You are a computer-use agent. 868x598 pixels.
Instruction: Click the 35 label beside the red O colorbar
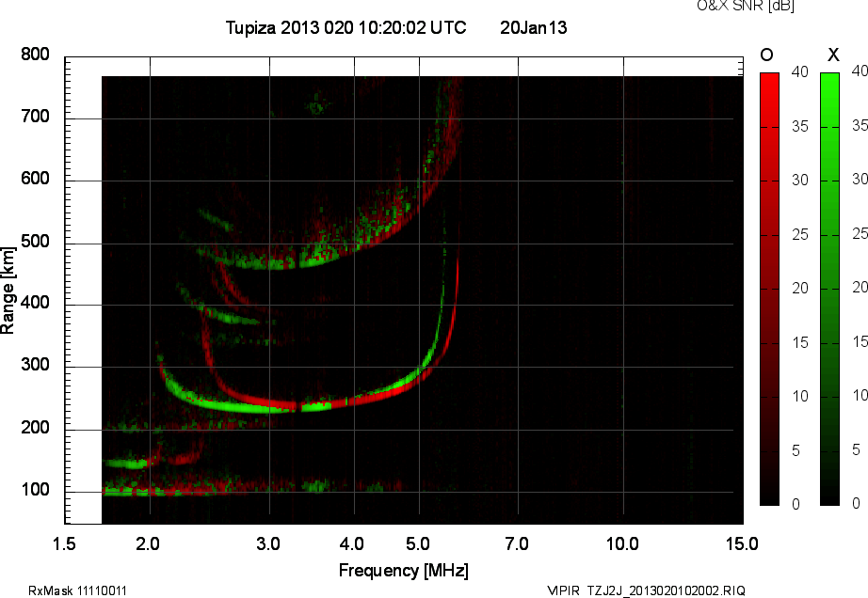click(800, 126)
